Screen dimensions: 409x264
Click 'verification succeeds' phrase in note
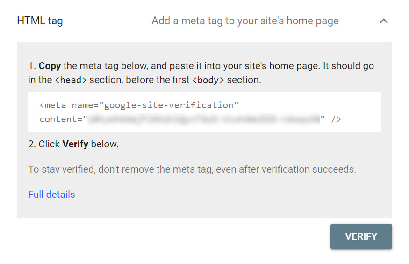point(309,169)
